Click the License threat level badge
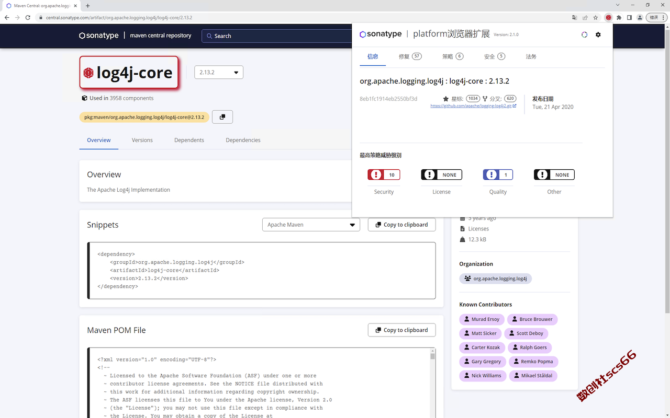This screenshot has width=670, height=418. pos(441,175)
